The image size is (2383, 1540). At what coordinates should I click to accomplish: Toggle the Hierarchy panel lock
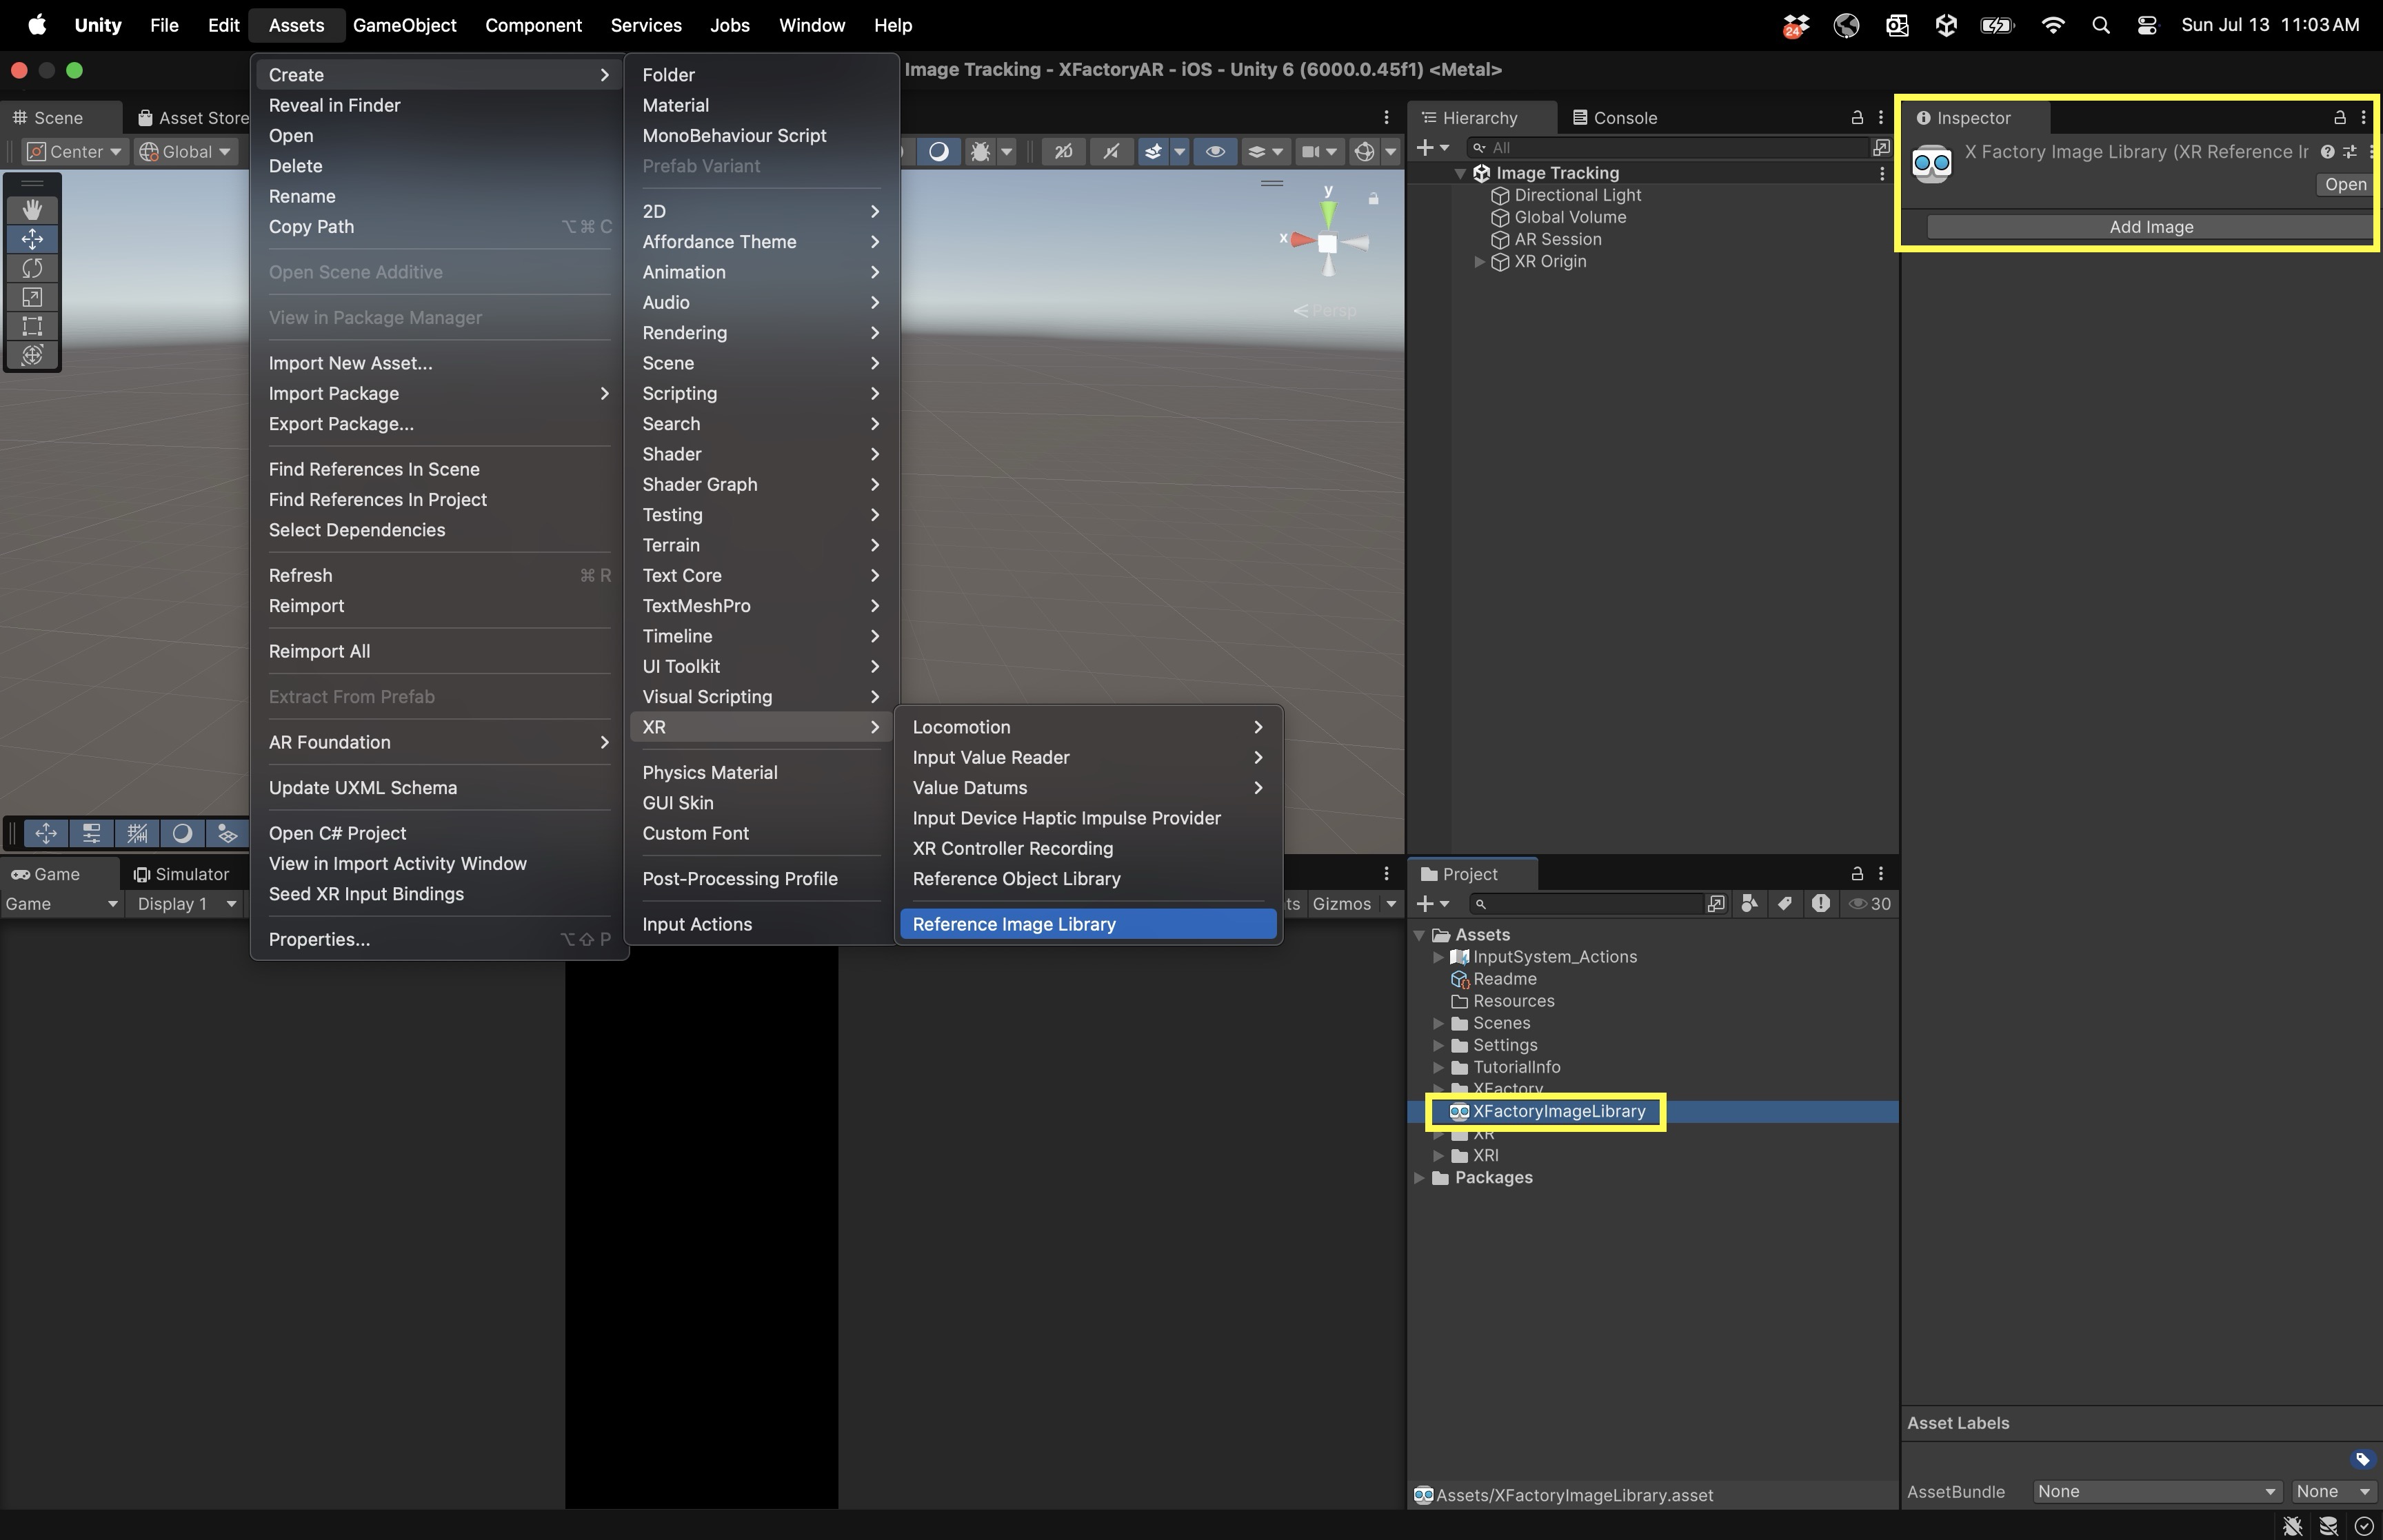[x=1857, y=118]
